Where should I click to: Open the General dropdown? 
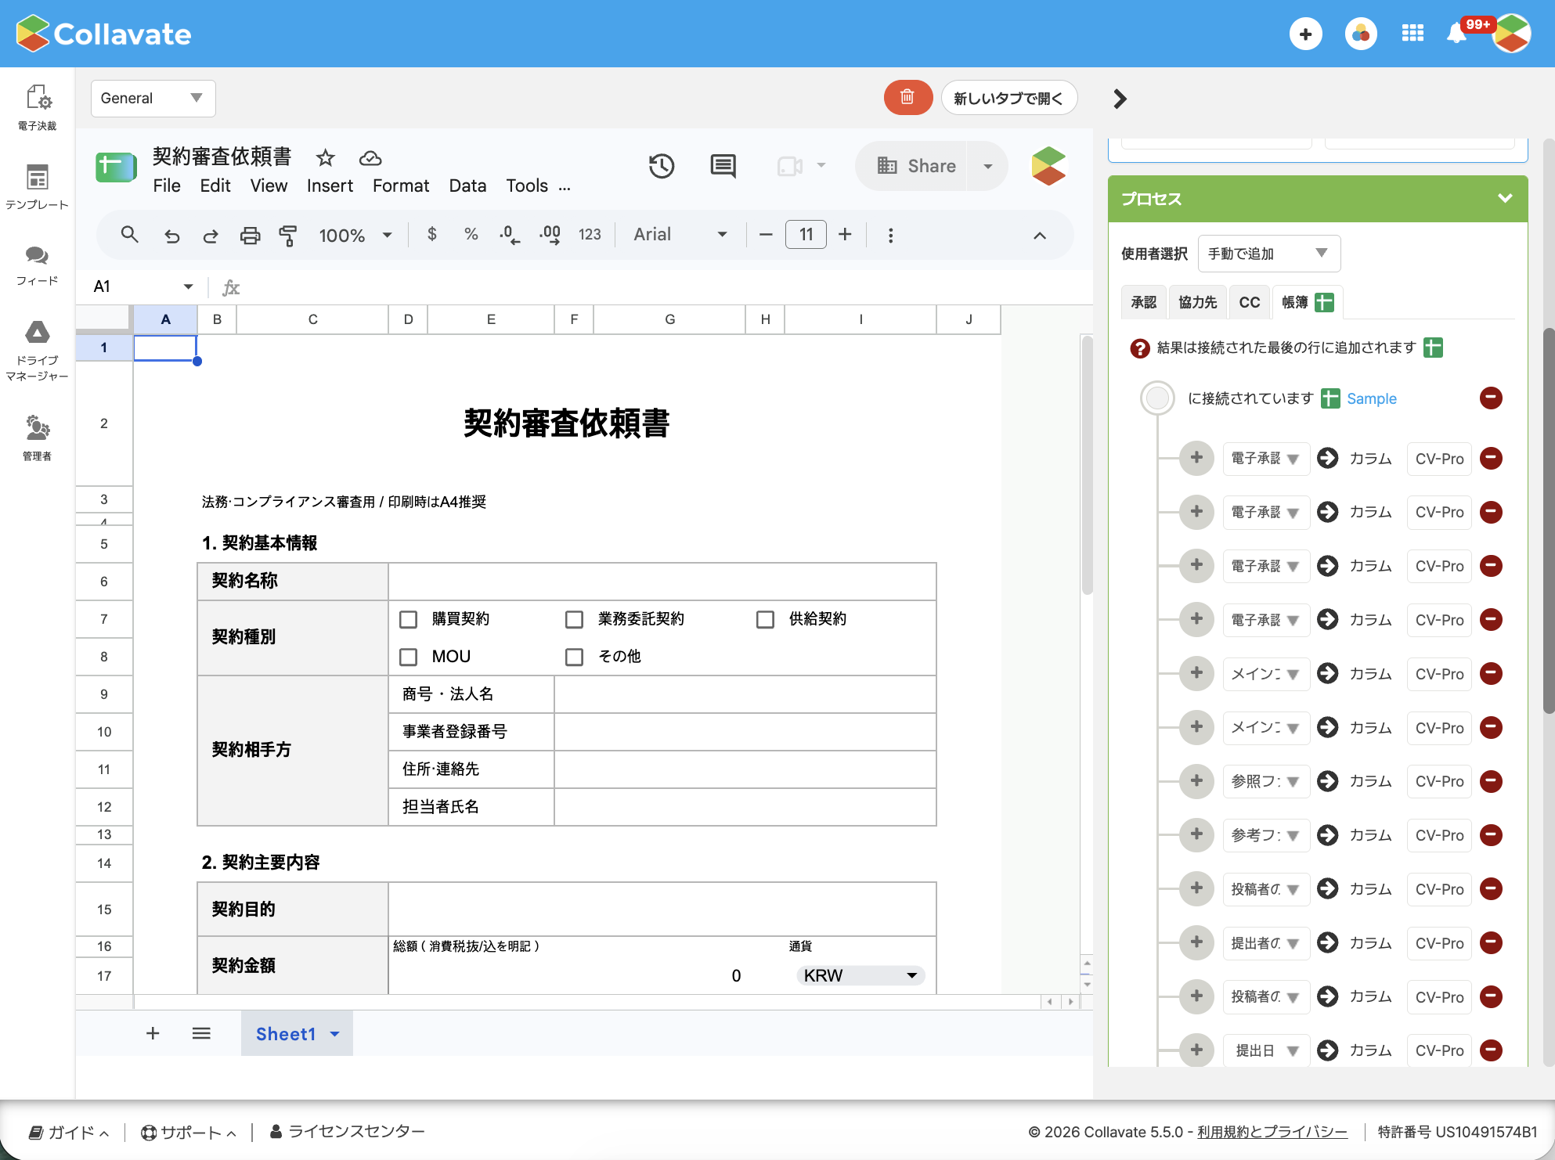(153, 98)
